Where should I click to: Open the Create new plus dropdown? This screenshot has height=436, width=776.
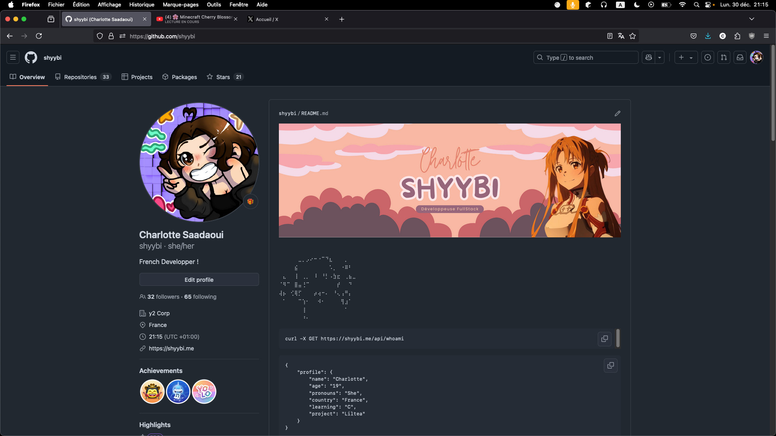click(x=686, y=57)
